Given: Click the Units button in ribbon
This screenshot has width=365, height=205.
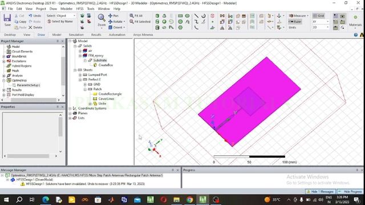Looking at the screenshot, I should pos(293,27).
